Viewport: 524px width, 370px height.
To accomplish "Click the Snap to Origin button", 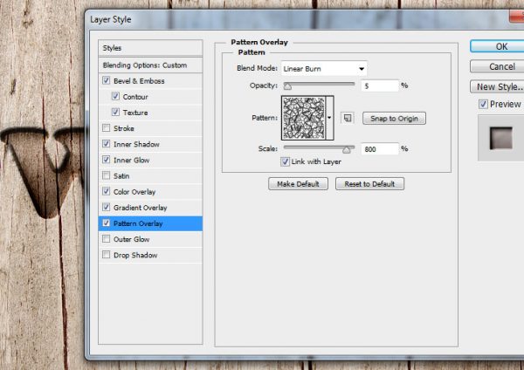I will (396, 118).
